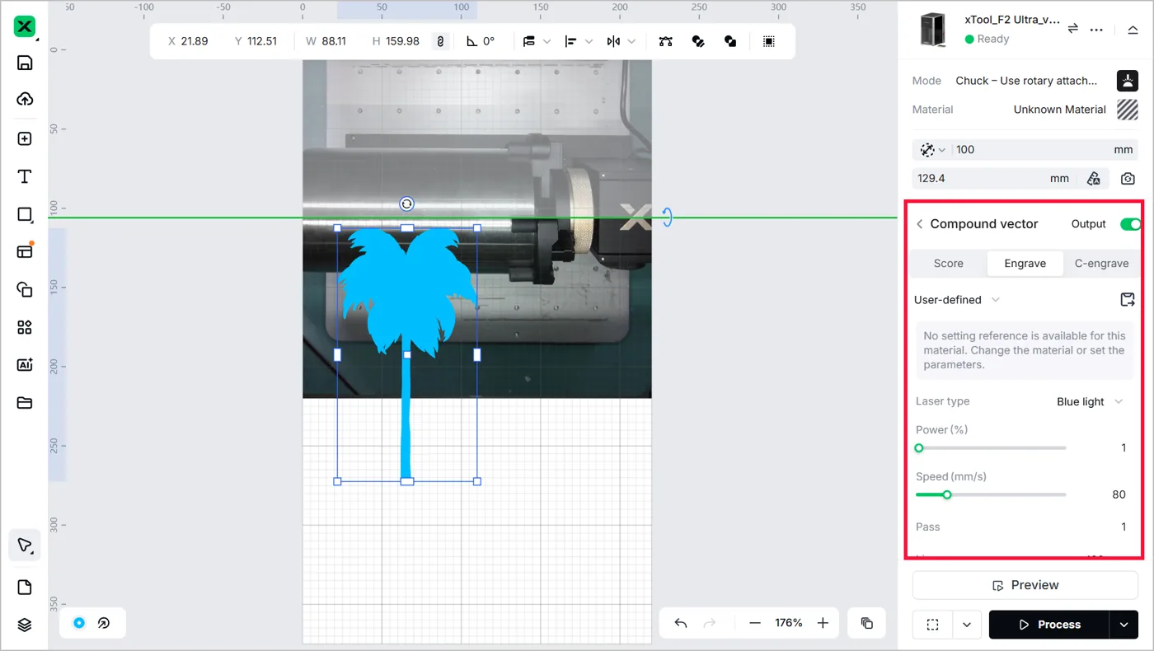Click the distance field showing 129.4

(x=994, y=178)
